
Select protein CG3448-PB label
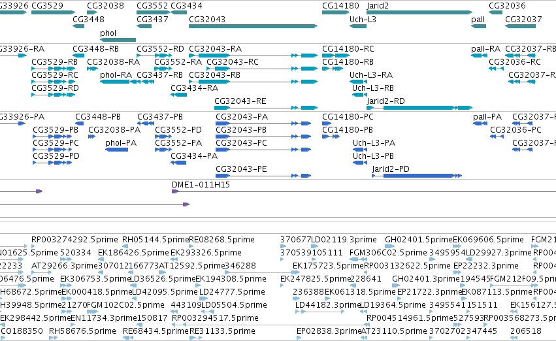(x=98, y=117)
